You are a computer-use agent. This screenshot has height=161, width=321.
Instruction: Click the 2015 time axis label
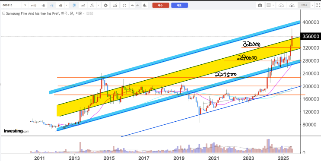pos(109,158)
